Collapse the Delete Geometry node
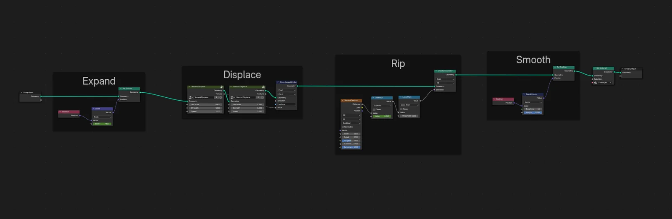The image size is (672, 219). pyautogui.click(x=436, y=71)
